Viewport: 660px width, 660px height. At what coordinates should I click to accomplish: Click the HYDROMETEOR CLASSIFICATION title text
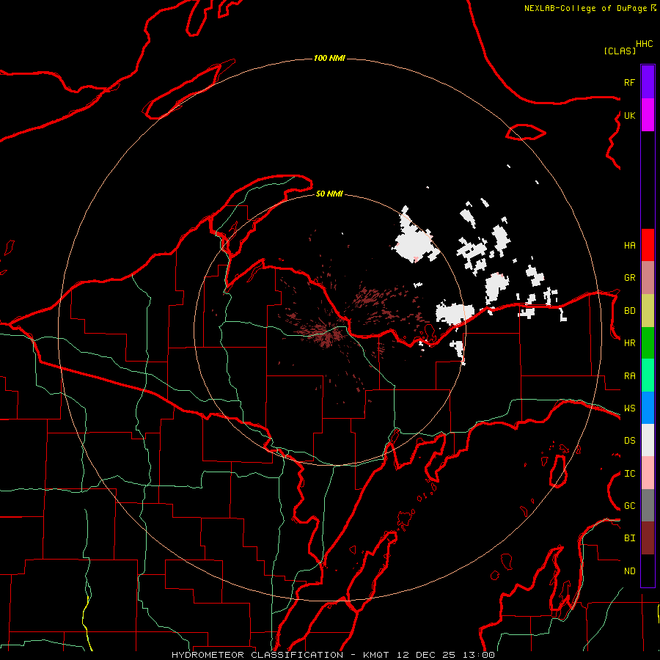click(x=257, y=655)
